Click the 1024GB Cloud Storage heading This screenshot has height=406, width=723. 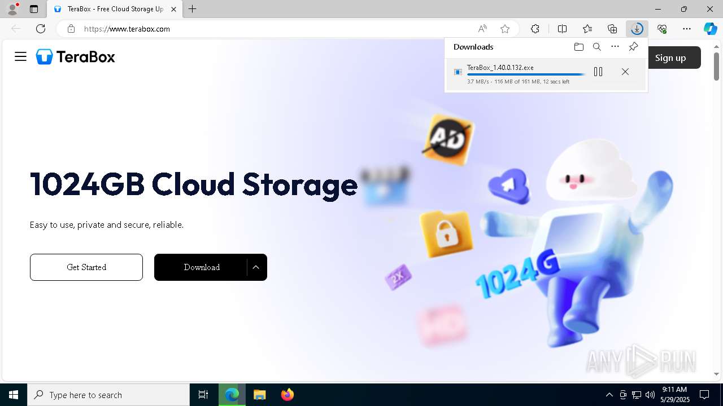pyautogui.click(x=194, y=184)
